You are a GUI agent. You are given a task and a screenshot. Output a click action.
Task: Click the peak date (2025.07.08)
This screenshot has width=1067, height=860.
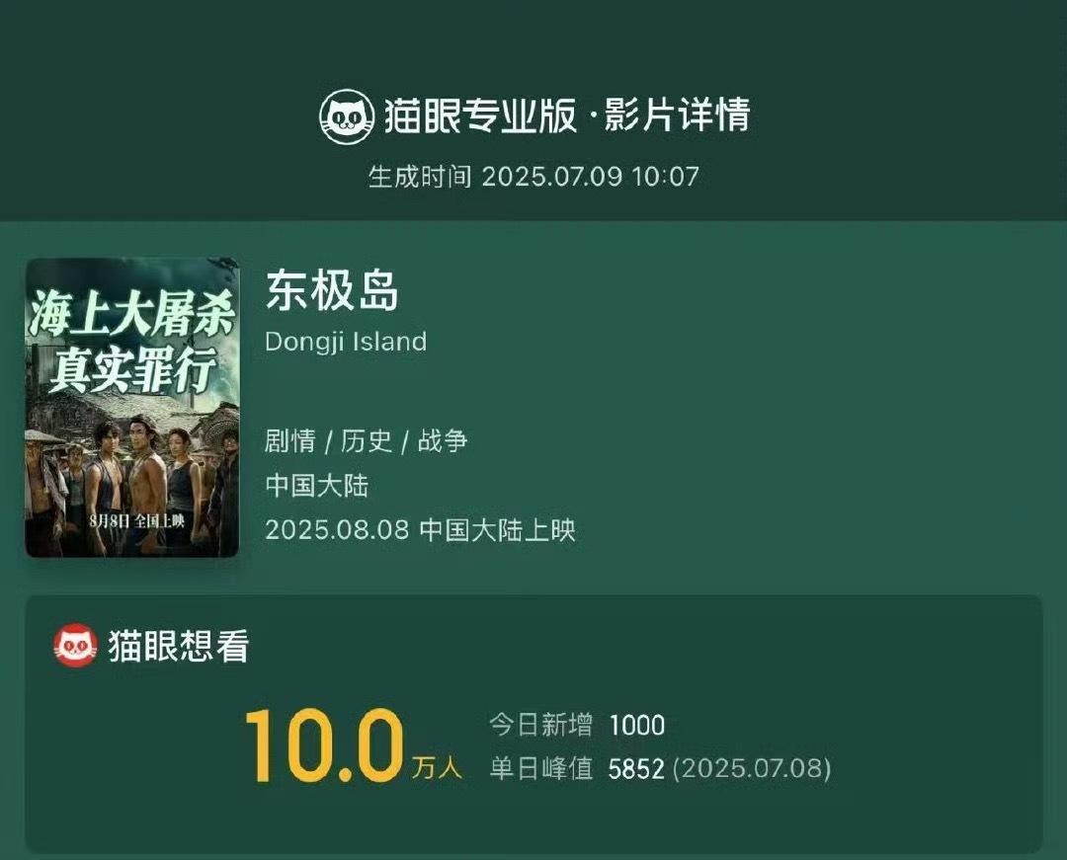point(752,769)
